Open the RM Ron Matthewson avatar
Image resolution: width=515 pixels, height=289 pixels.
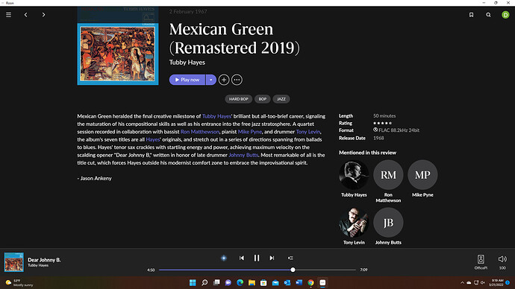[388, 174]
